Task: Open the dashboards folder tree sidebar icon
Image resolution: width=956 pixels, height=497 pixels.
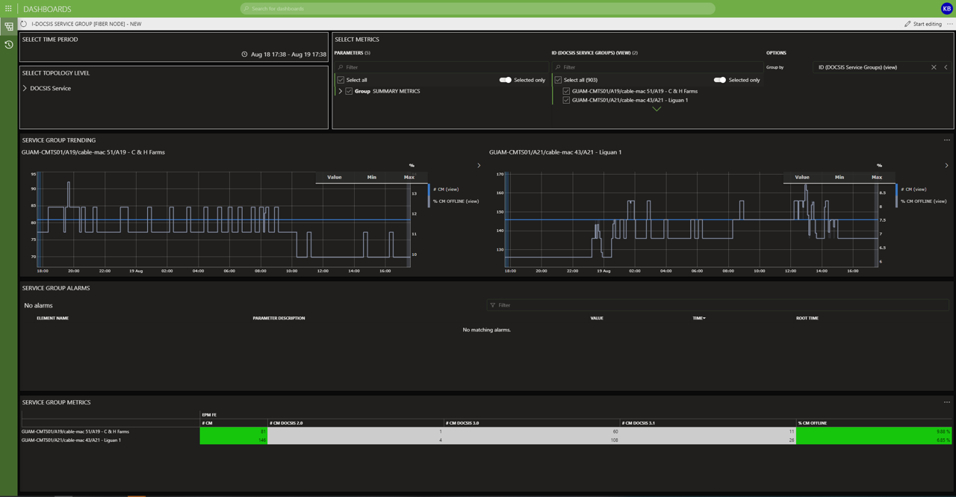Action: [8, 27]
